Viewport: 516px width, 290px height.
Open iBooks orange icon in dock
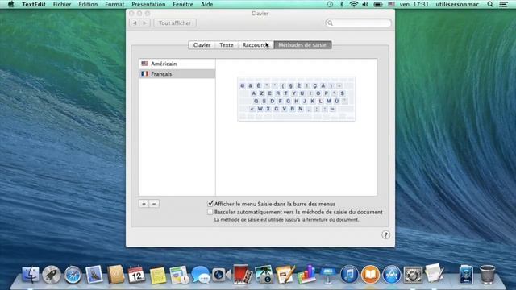point(370,275)
